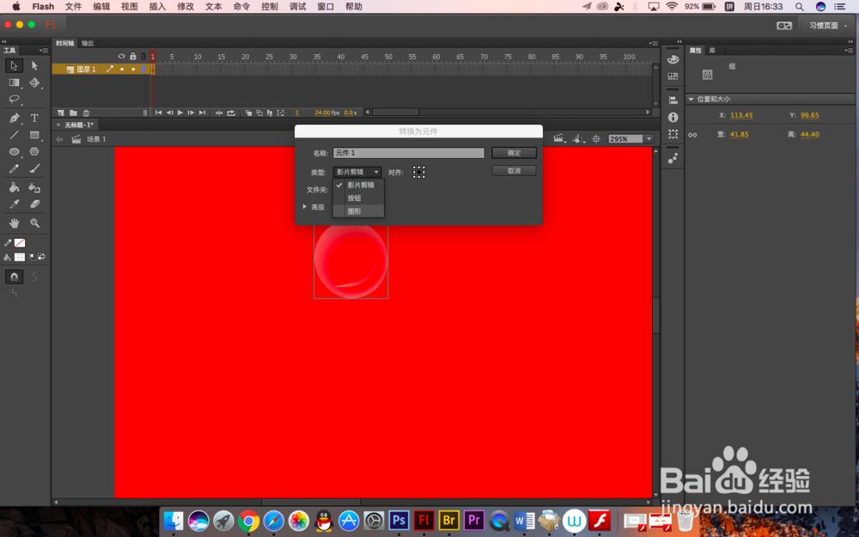Click the stroke color swatch
The width and height of the screenshot is (859, 537).
[20, 243]
